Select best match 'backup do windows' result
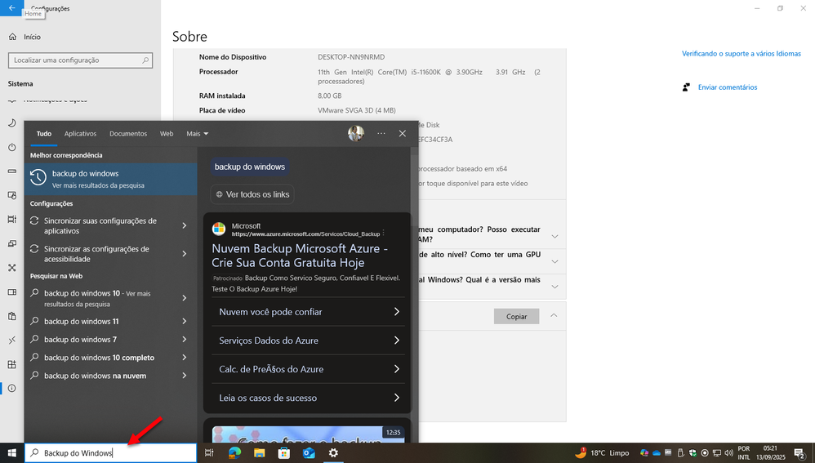 [111, 179]
